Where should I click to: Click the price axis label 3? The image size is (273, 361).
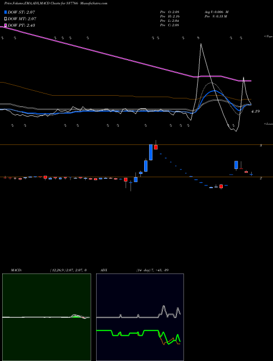pyautogui.click(x=260, y=145)
